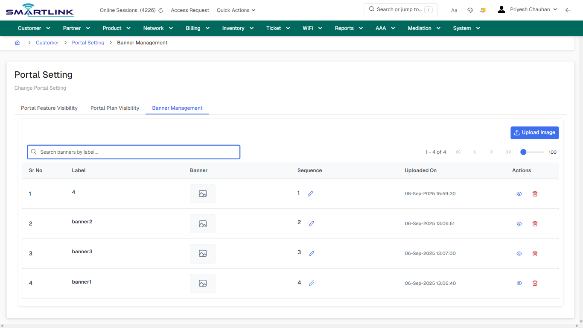Adjust the rows-per-page slider
This screenshot has width=583, height=328.
[524, 151]
